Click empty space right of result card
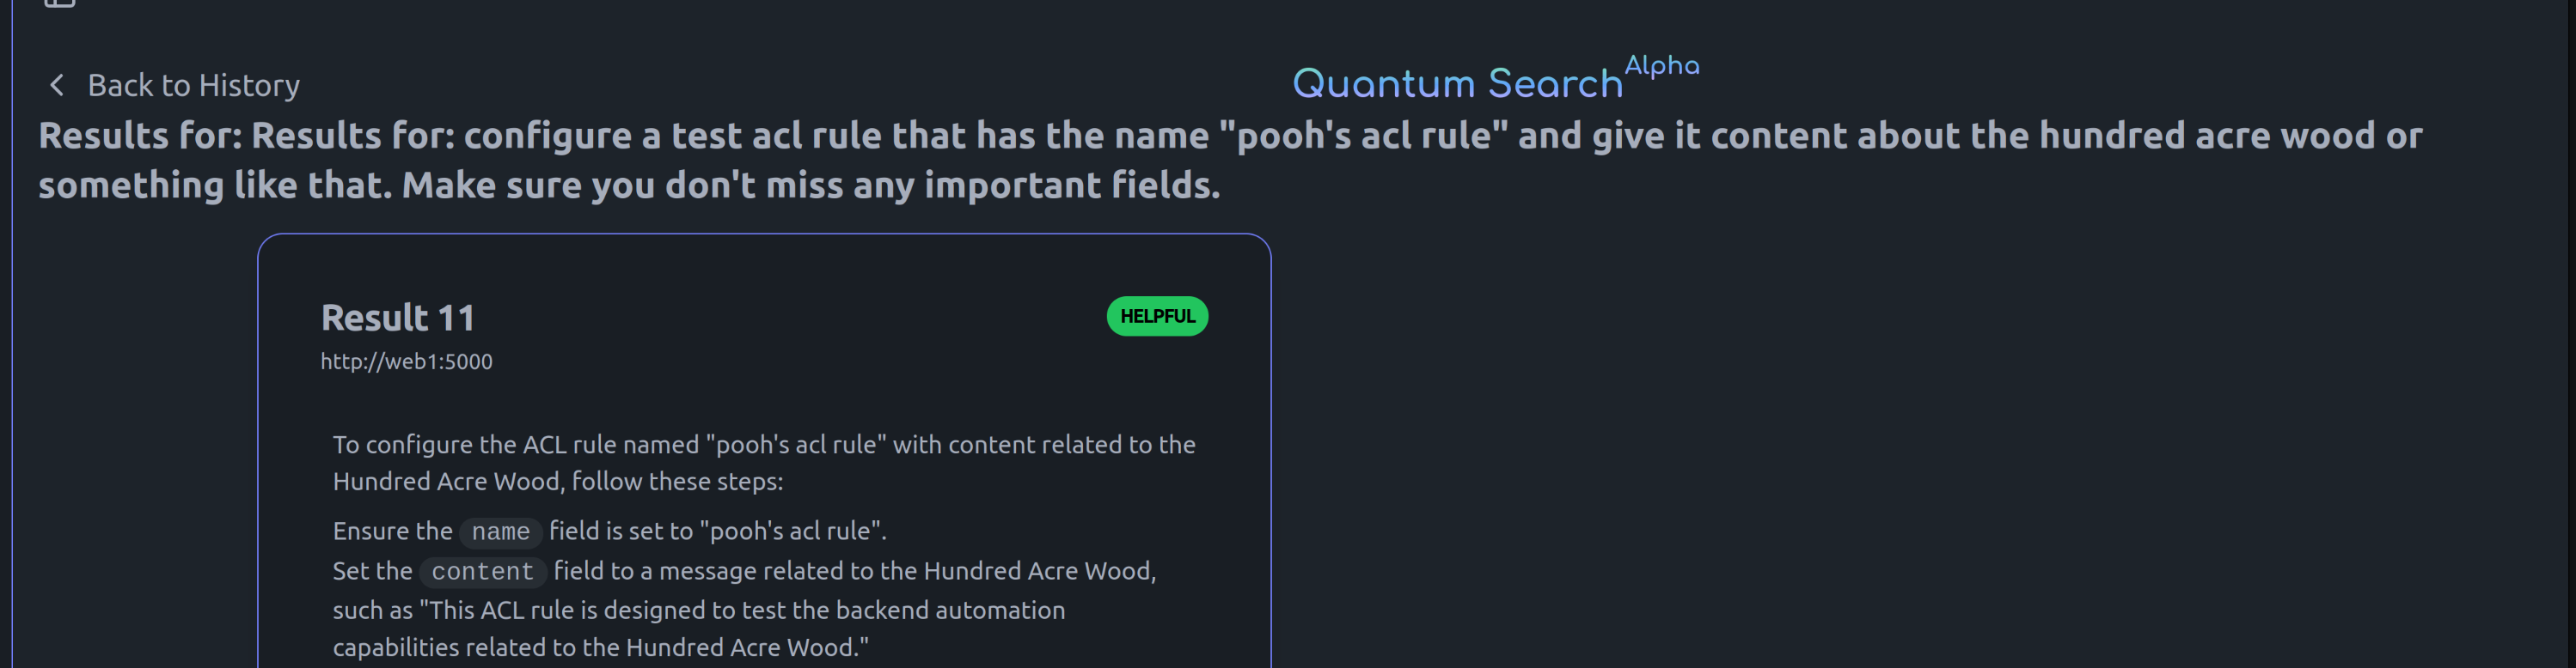Screen dimensions: 2576x668 point(1900,449)
